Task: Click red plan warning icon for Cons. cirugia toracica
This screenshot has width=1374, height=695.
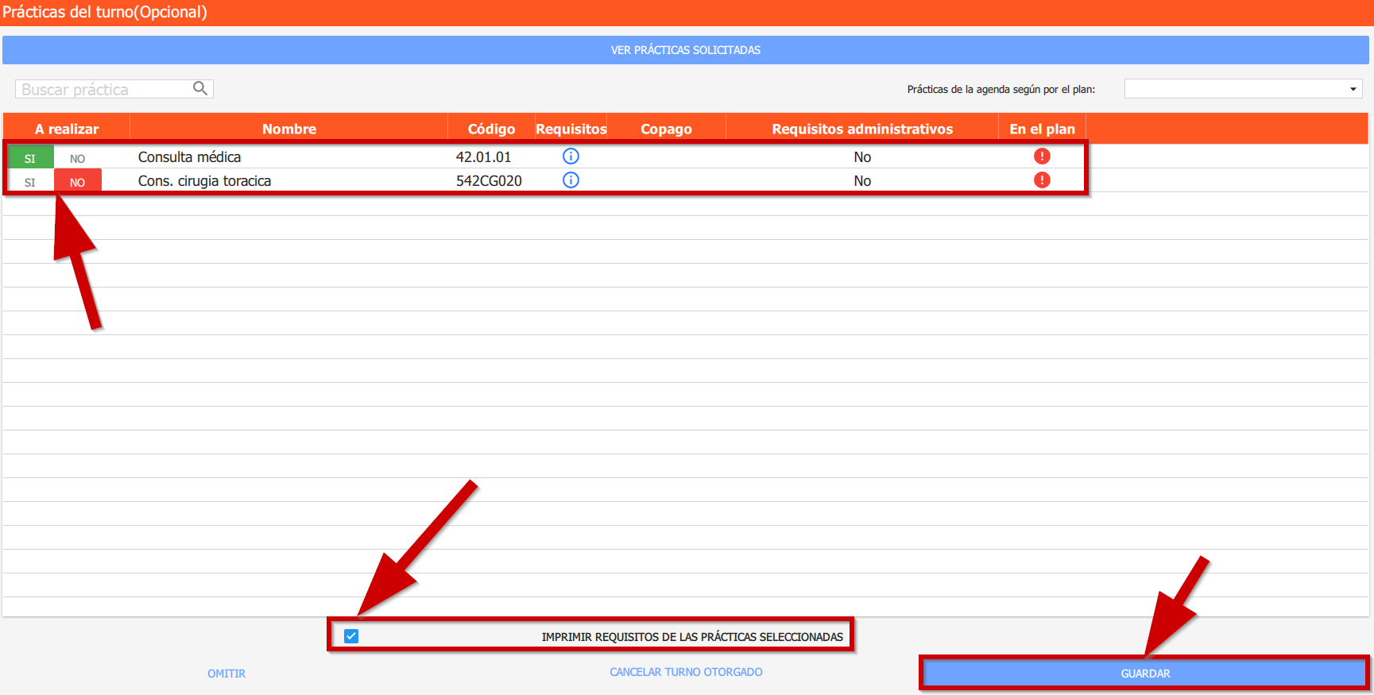Action: coord(1042,180)
